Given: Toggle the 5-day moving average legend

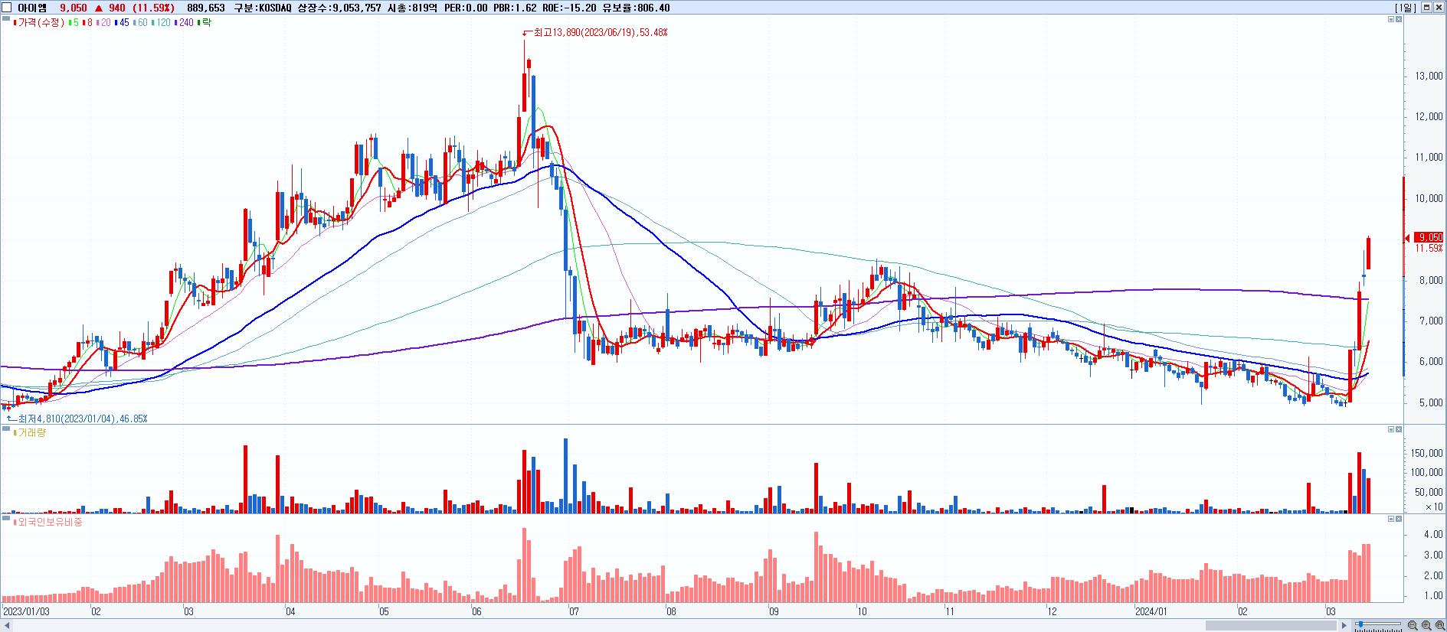Looking at the screenshot, I should (74, 23).
